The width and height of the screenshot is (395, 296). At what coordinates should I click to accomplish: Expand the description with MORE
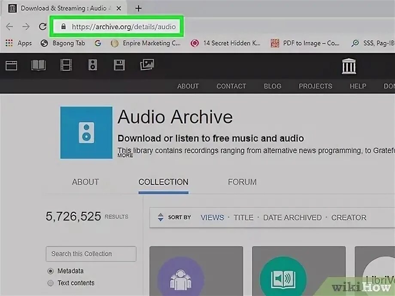point(125,156)
